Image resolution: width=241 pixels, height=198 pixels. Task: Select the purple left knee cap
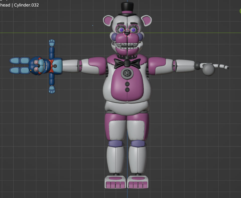[115, 143]
